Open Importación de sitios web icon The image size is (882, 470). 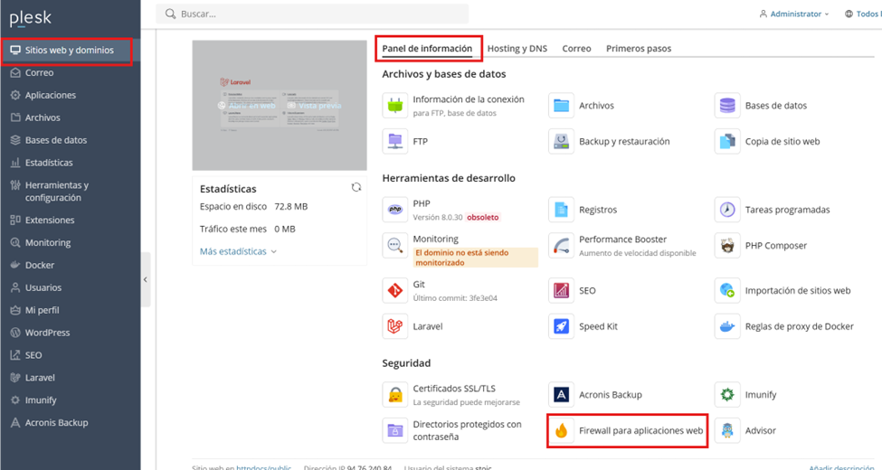(x=726, y=291)
